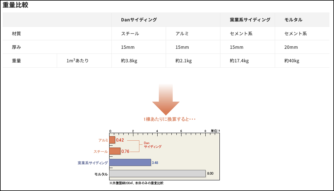Screen dimensions: 334x191
Task: Click the 0.42 value label on the chart
Action: [x=120, y=140]
